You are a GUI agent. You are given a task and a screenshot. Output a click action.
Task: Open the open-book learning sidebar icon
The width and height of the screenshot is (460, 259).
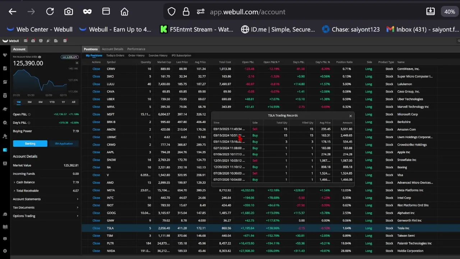point(5,227)
